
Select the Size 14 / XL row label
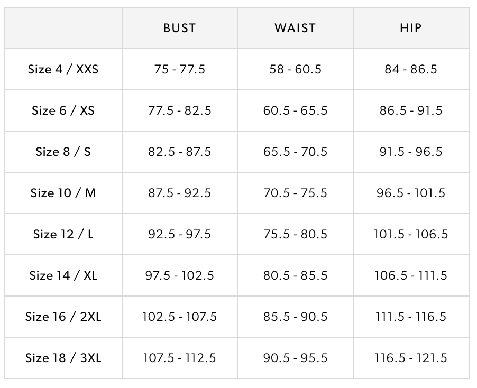click(x=63, y=275)
